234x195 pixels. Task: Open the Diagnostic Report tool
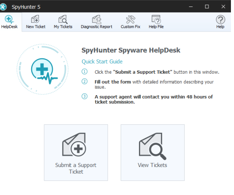click(96, 22)
